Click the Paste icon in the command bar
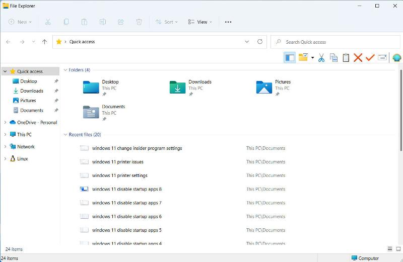The height and width of the screenshot is (262, 403). click(x=84, y=22)
